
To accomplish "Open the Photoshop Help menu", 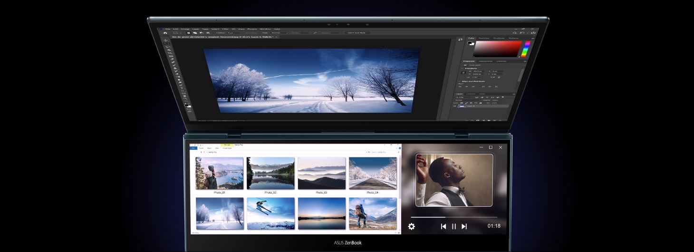I will coord(277,29).
